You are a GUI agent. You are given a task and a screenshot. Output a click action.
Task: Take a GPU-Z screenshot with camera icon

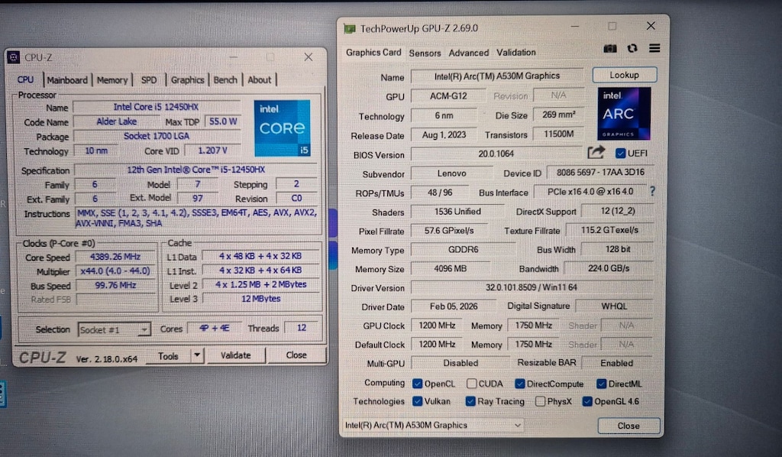coord(610,48)
